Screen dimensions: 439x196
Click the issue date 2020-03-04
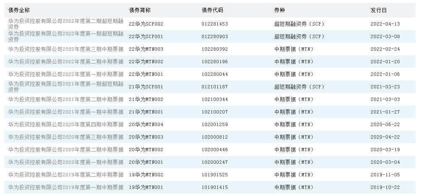(385, 162)
